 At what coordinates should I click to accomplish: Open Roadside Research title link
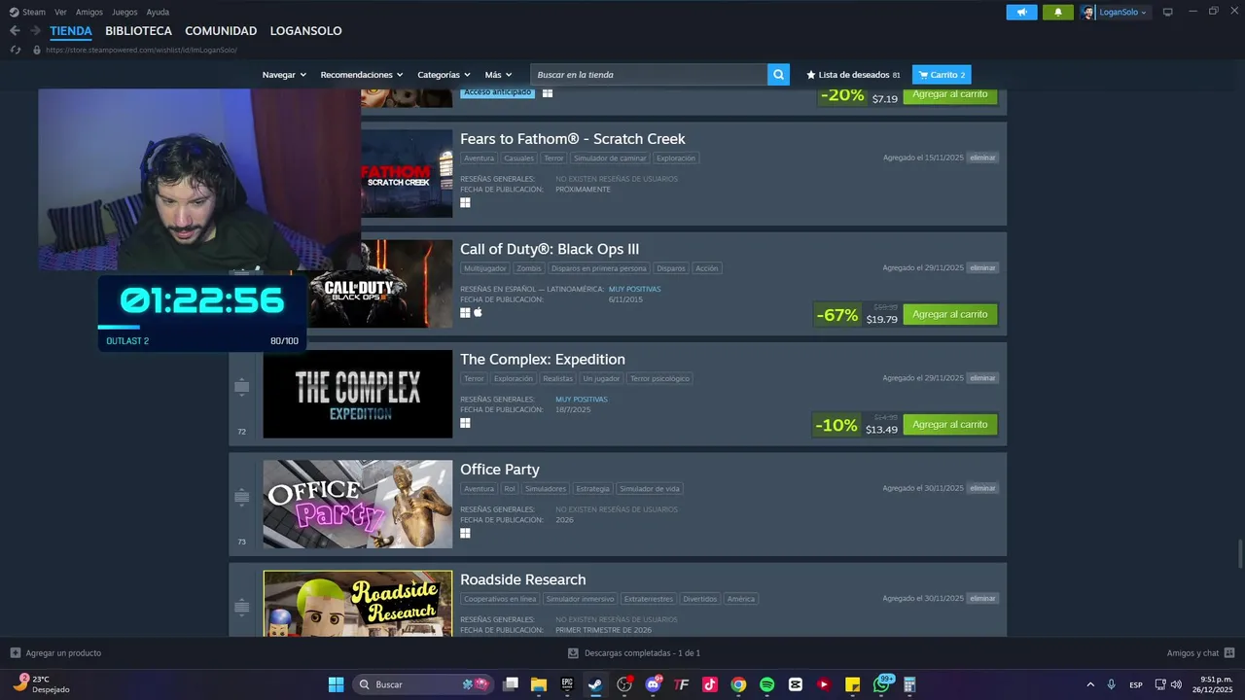(x=522, y=579)
